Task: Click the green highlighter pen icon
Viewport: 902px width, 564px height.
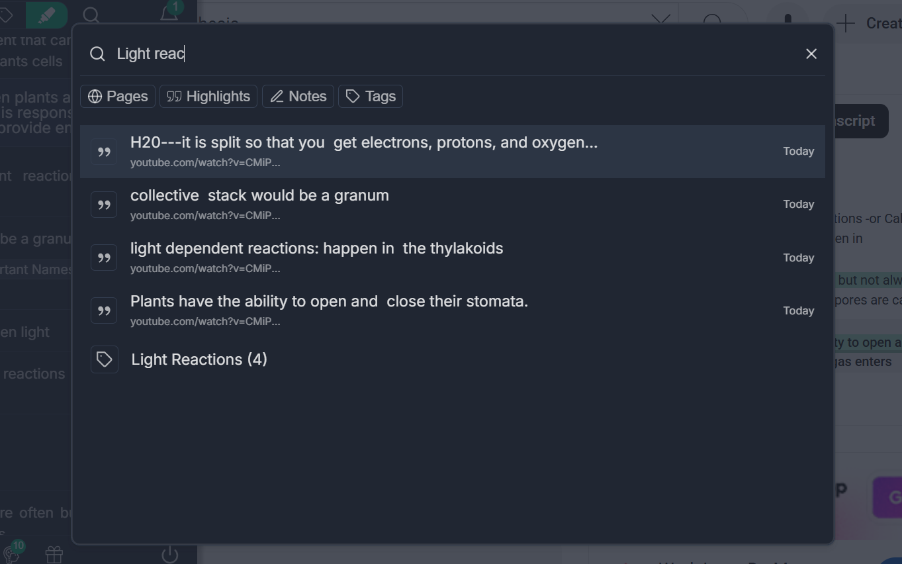Action: pyautogui.click(x=46, y=15)
